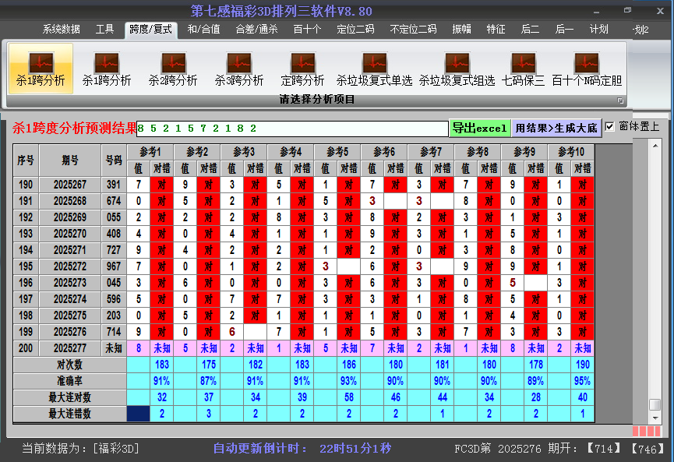Launch the 定跨分析 tool
The height and width of the screenshot is (462, 674).
pos(302,69)
